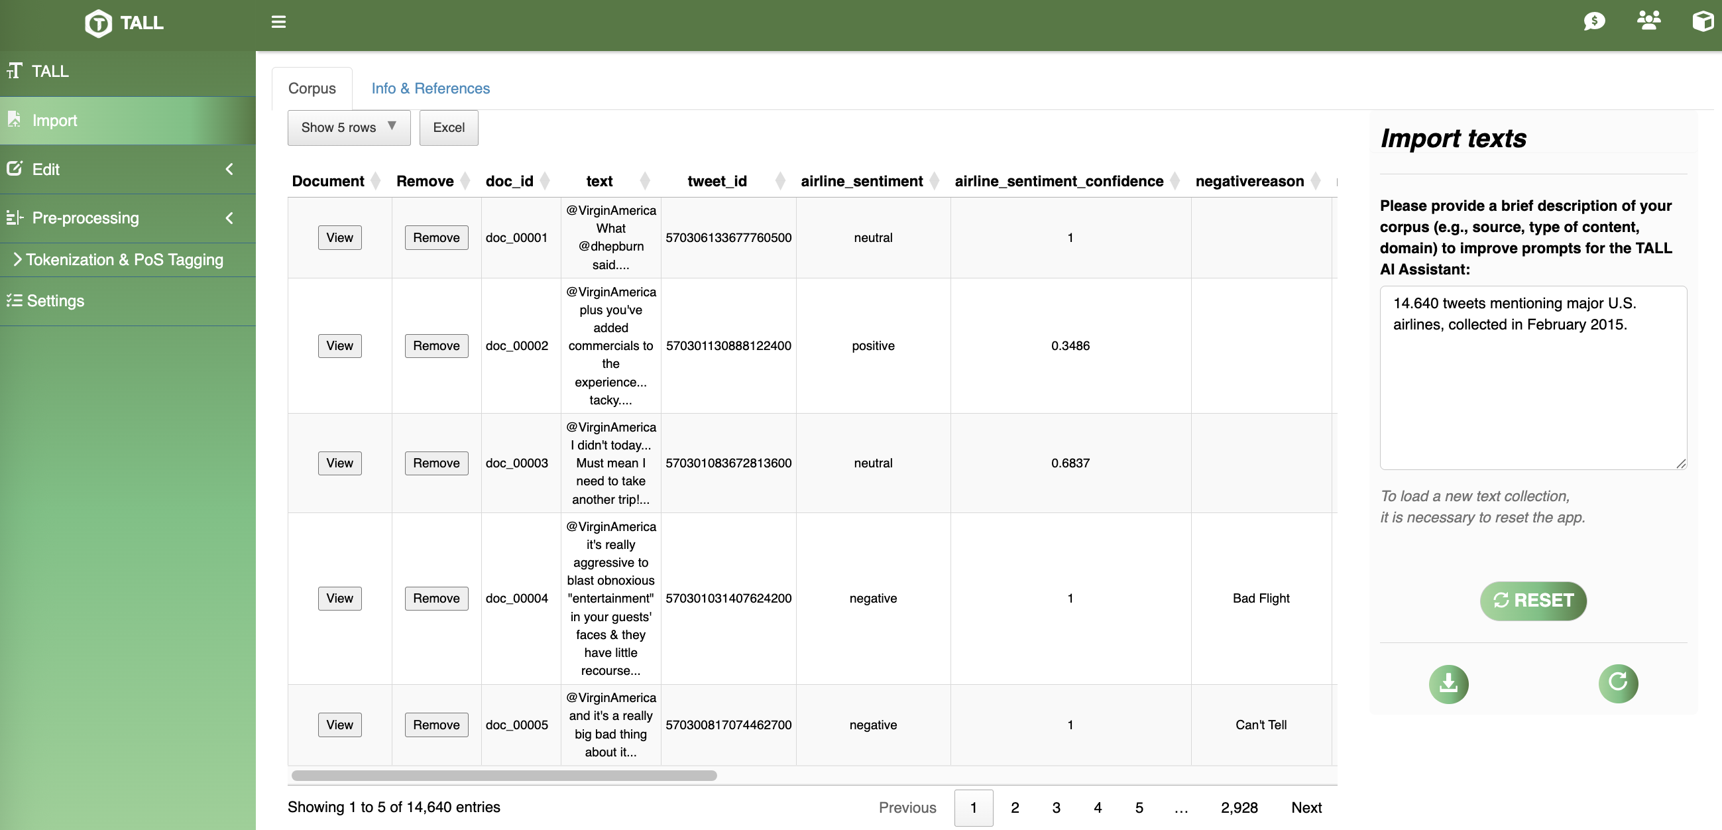The height and width of the screenshot is (830, 1722).
Task: Remove document doc_00003
Action: point(436,463)
